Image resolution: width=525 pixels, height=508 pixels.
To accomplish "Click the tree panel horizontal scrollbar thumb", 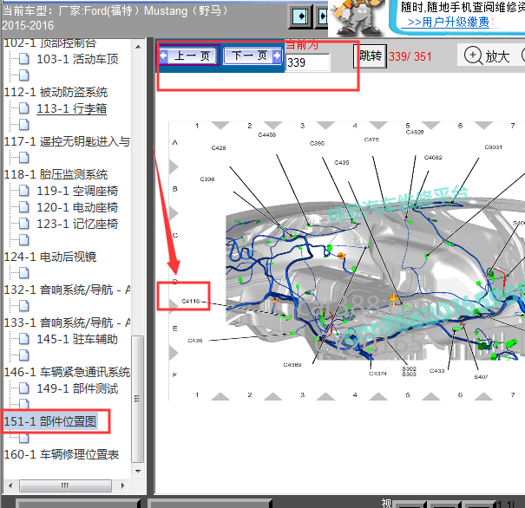I will [x=65, y=485].
